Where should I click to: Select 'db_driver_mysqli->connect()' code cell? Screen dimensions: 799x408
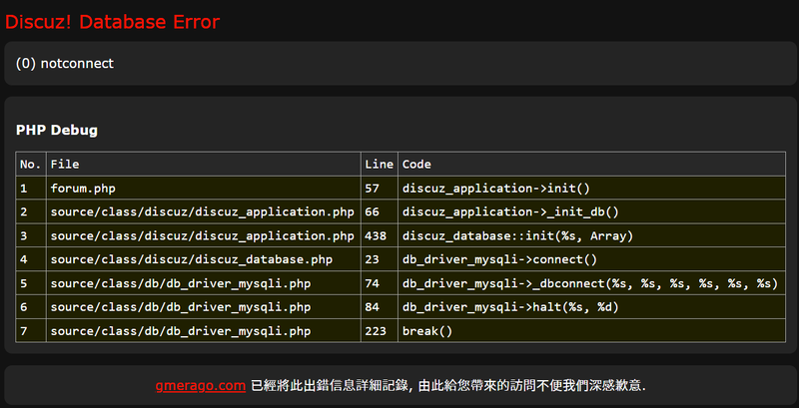(x=591, y=259)
